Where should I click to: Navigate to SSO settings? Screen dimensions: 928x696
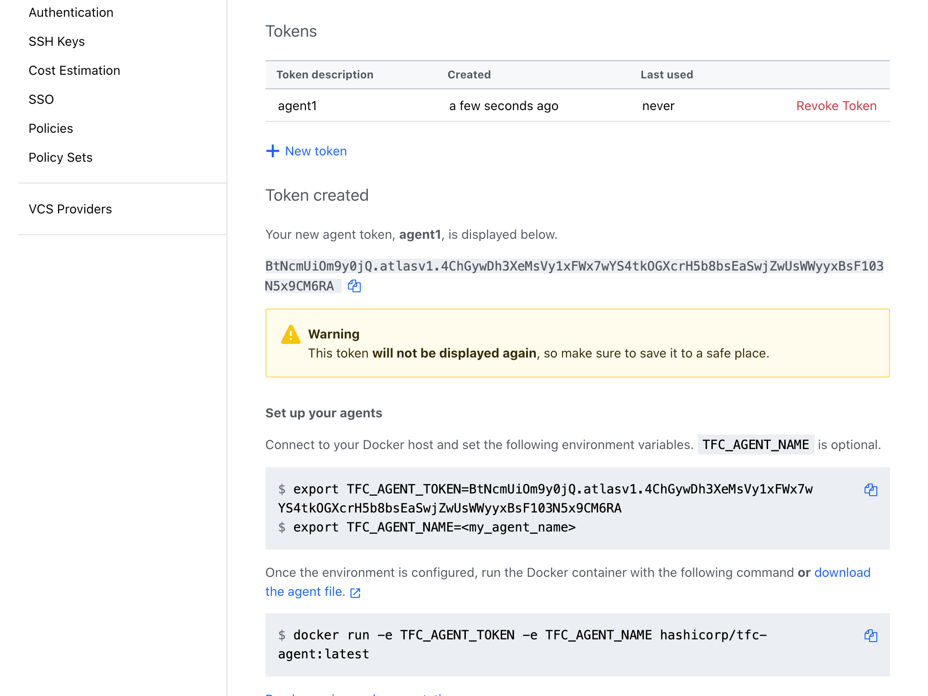41,100
